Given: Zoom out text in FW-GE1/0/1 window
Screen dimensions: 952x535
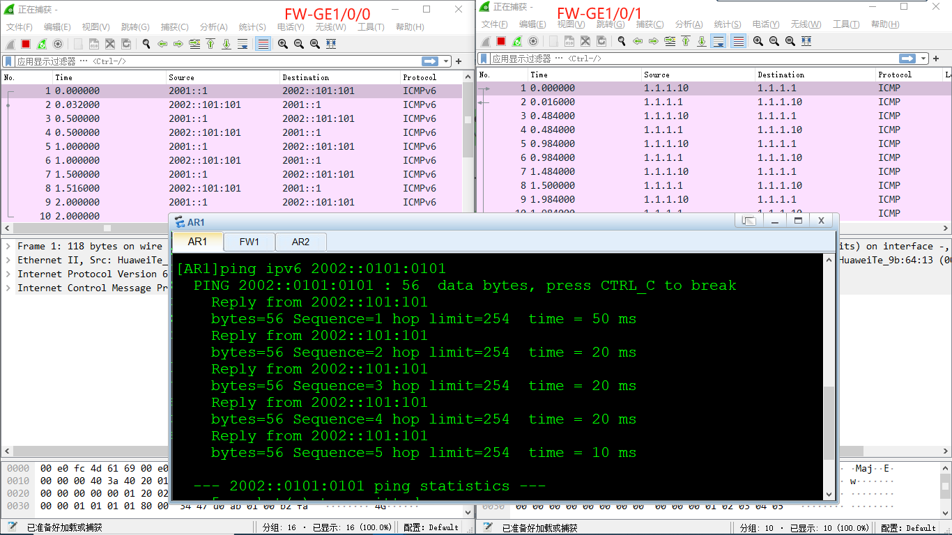Looking at the screenshot, I should pyautogui.click(x=774, y=41).
